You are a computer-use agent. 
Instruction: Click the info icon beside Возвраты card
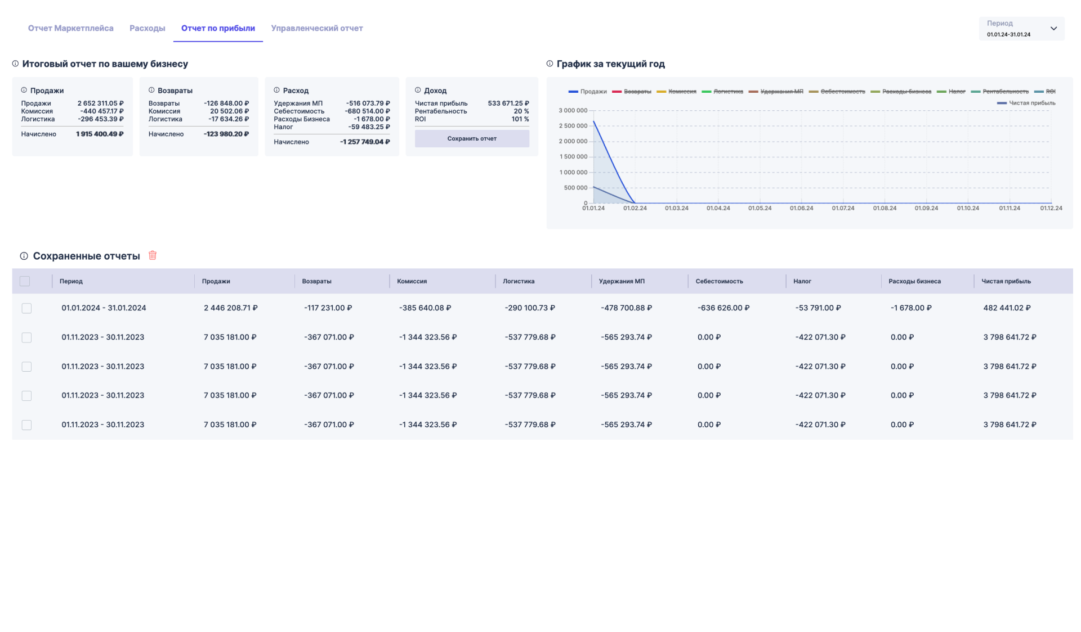point(151,90)
